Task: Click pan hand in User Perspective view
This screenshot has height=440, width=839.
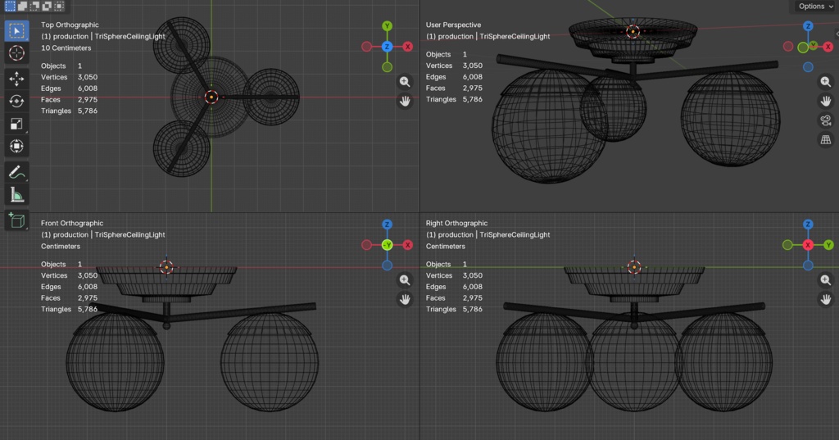Action: 826,101
